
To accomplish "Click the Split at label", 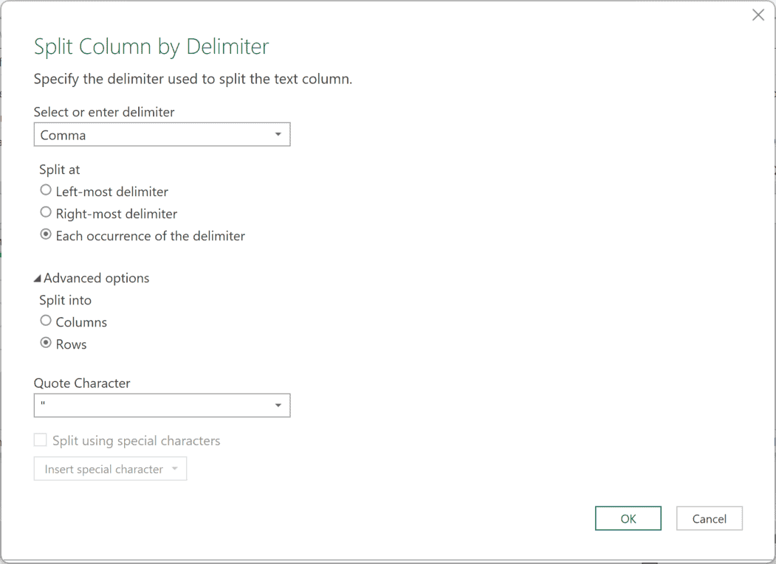I will click(59, 170).
